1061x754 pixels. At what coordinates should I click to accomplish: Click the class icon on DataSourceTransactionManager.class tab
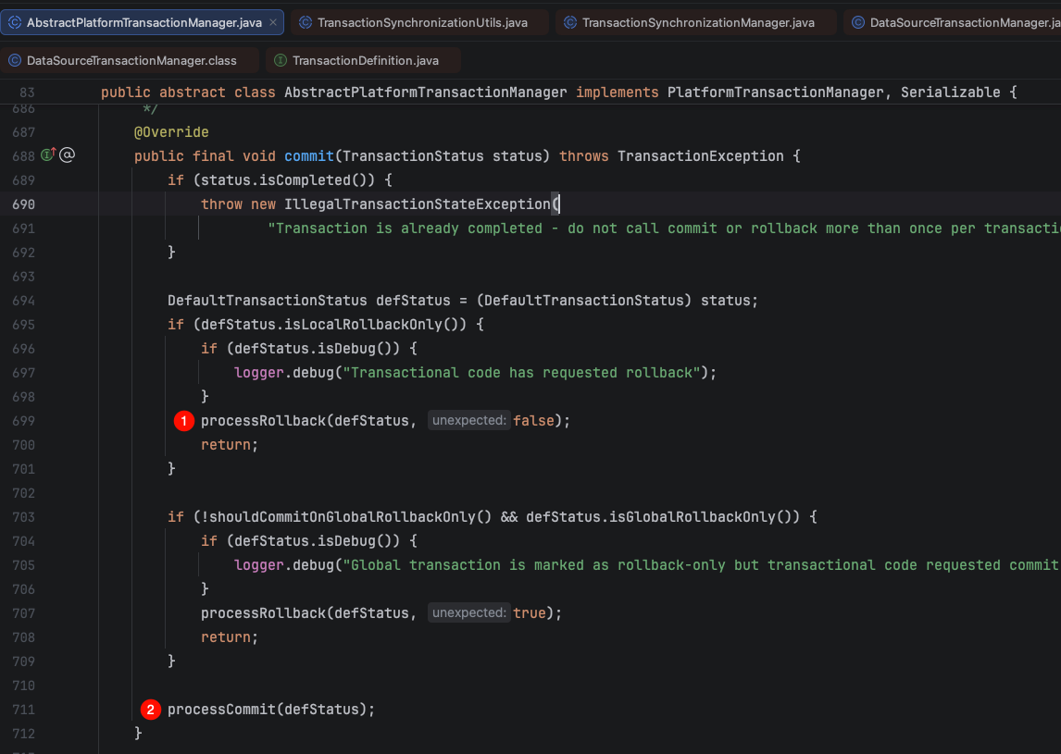[x=14, y=60]
